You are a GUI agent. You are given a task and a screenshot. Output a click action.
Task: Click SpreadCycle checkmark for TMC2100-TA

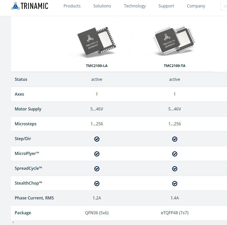[x=174, y=169]
